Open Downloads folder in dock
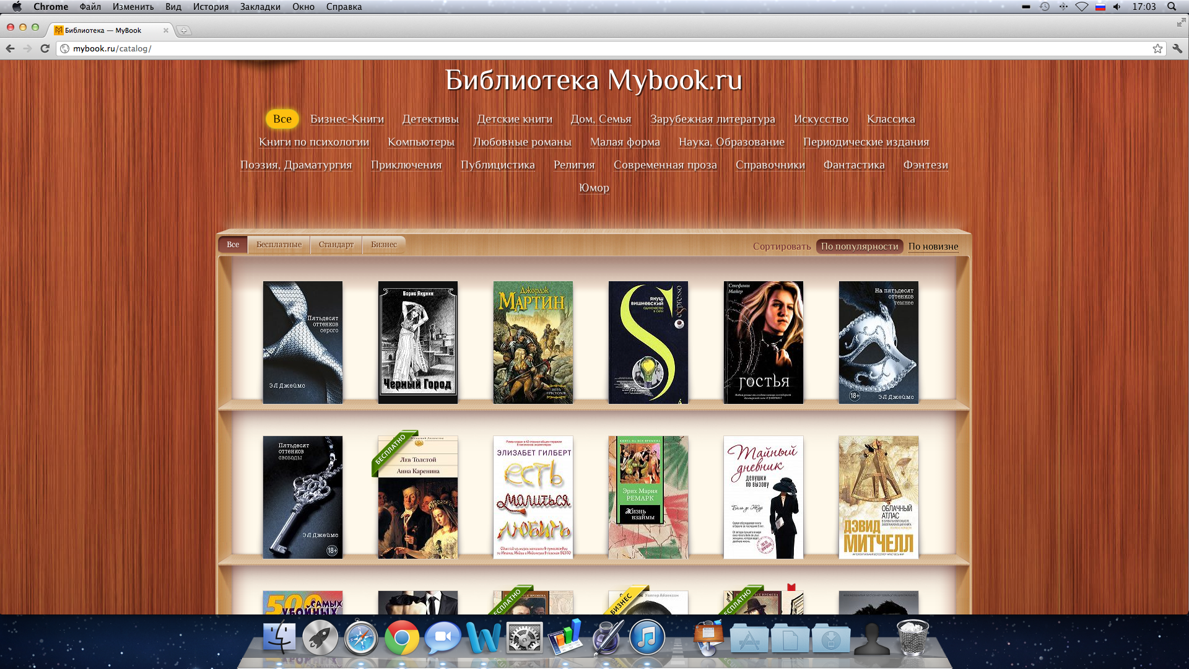This screenshot has height=669, width=1189. [831, 639]
